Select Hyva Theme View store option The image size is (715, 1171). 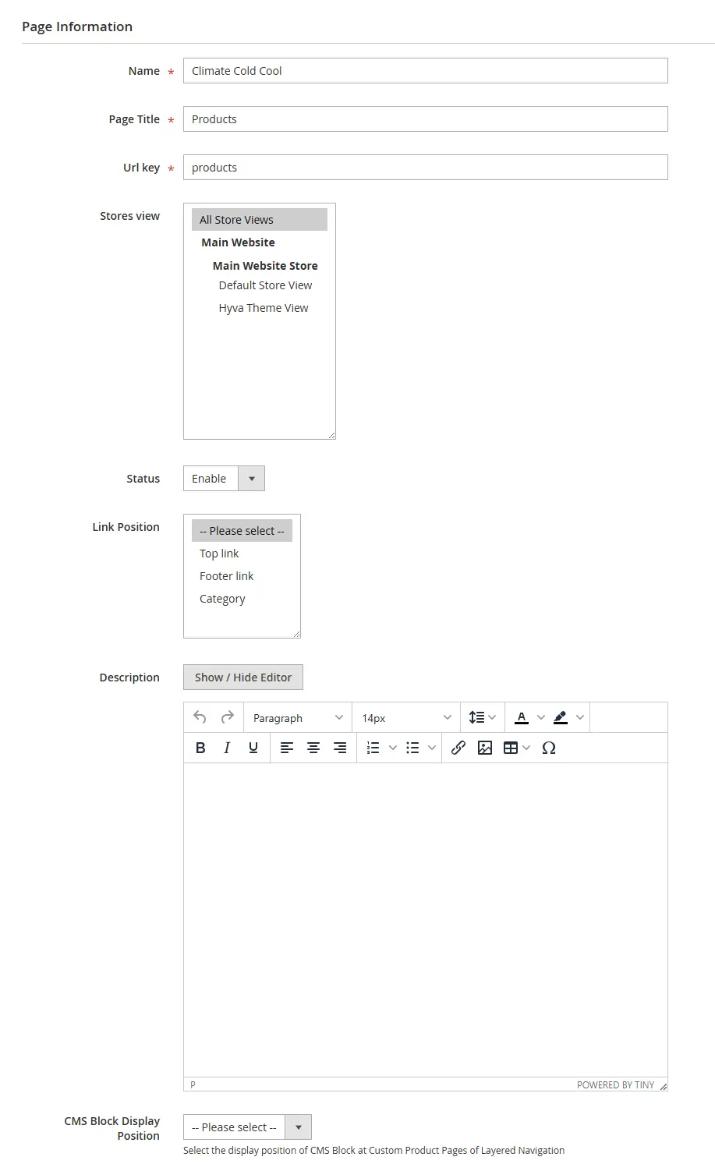264,308
